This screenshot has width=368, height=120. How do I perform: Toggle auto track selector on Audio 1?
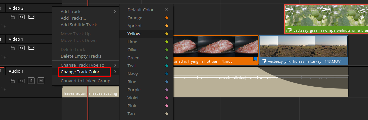(21, 81)
